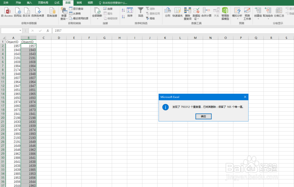The height and width of the screenshot is (187, 294).
Task: Click the formula bar confirm checkmark
Action: point(40,31)
